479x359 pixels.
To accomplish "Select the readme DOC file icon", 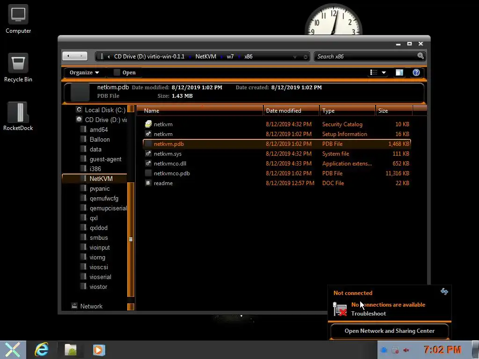I will pos(148,183).
